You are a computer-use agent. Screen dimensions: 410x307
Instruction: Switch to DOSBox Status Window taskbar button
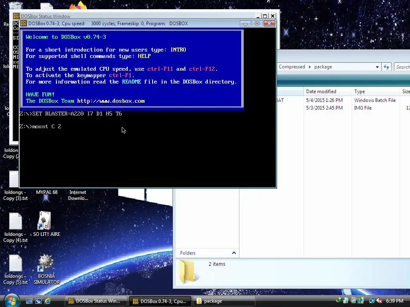[x=96, y=301]
